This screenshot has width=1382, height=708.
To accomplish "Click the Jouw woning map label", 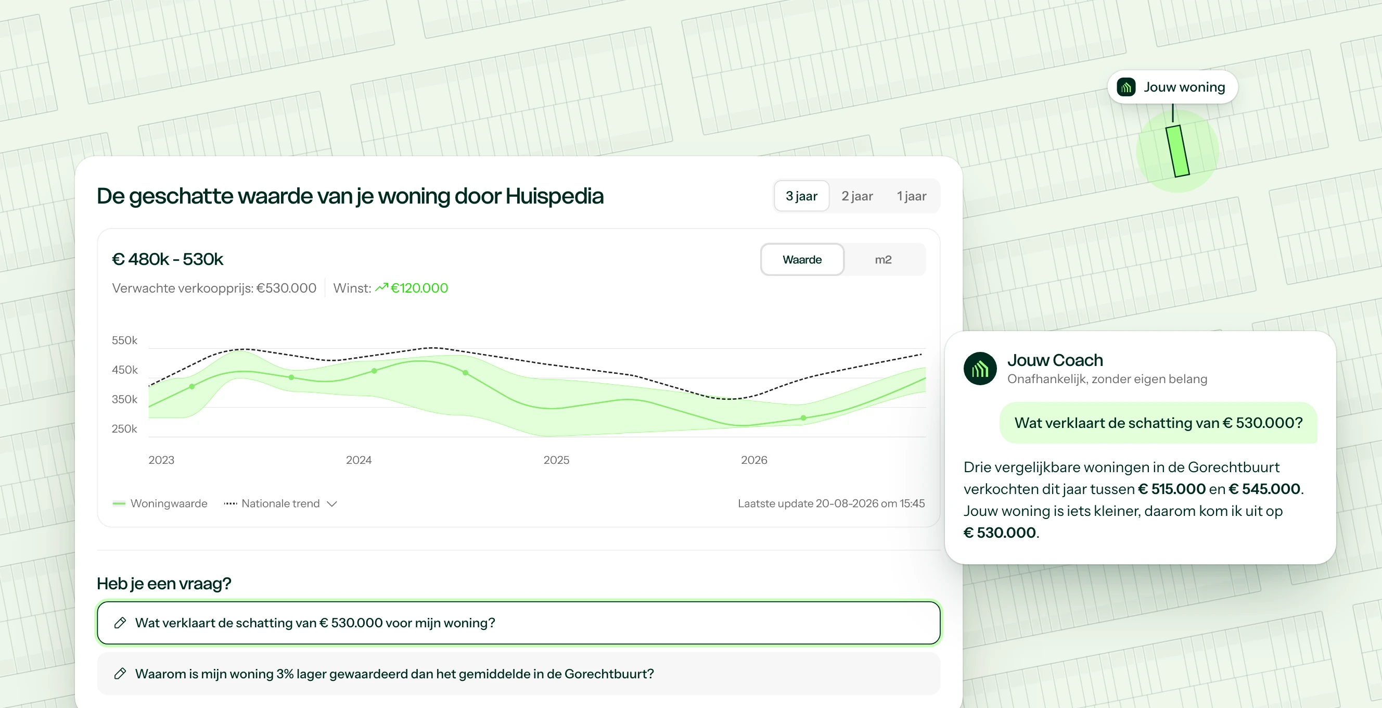I will 1173,87.
